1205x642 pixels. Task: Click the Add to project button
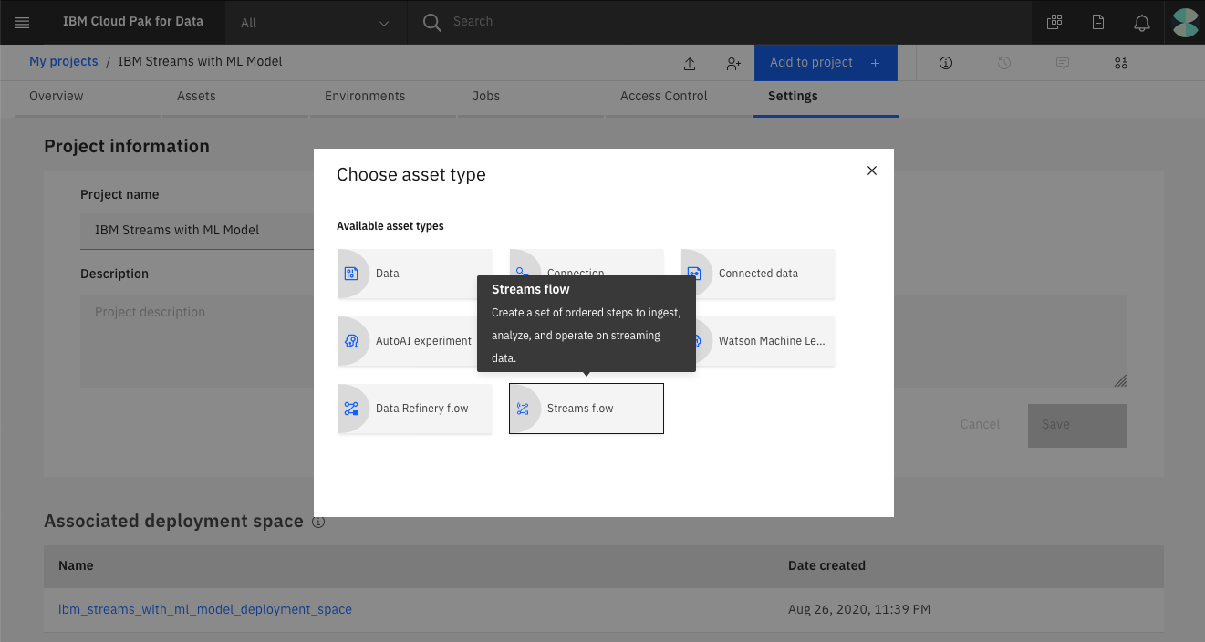point(826,63)
